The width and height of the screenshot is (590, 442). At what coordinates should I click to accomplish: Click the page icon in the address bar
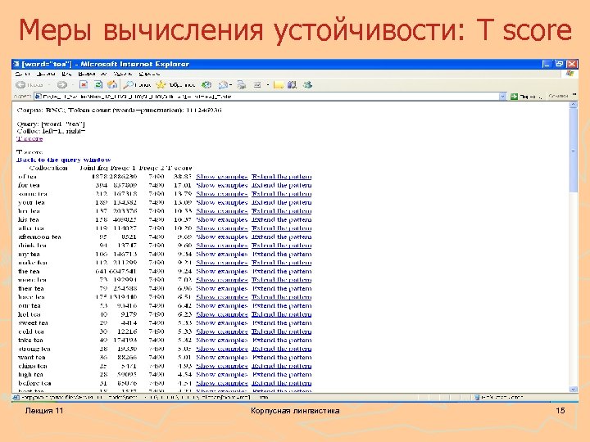click(x=38, y=97)
